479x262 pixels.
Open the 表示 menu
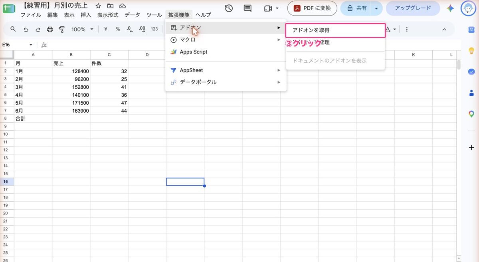tap(69, 15)
